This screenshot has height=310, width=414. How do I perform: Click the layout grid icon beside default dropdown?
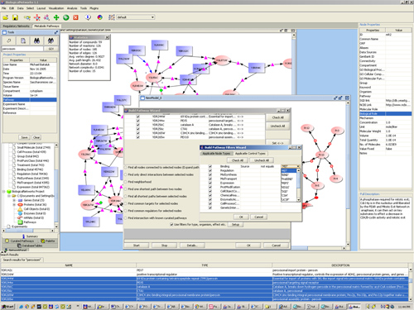[x=112, y=17]
